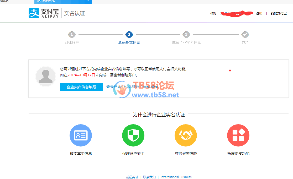Click the 填写基本信息 step label
This screenshot has width=293, height=179.
pos(129,42)
